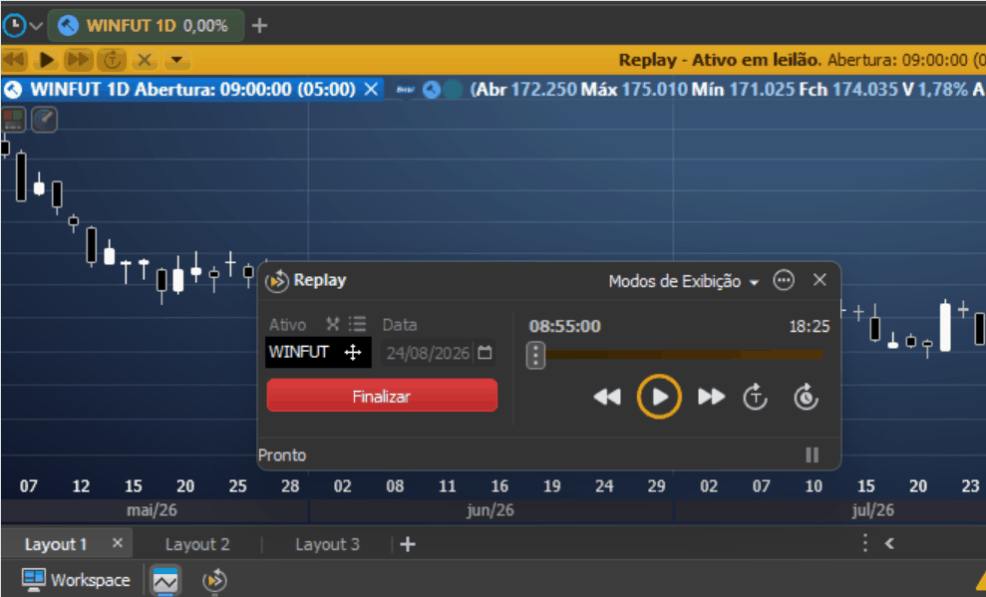Fast-forward replay using double-right arrows in panel
This screenshot has height=597, width=986.
point(711,397)
